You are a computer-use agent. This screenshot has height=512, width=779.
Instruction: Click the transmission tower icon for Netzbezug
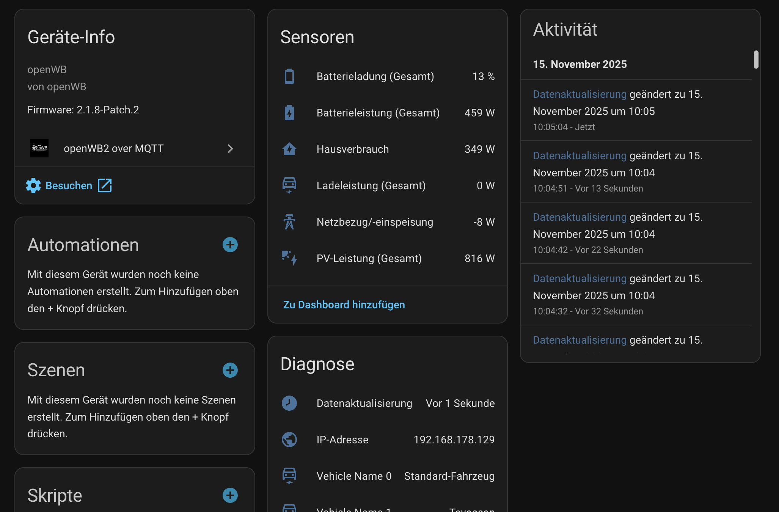tap(289, 222)
